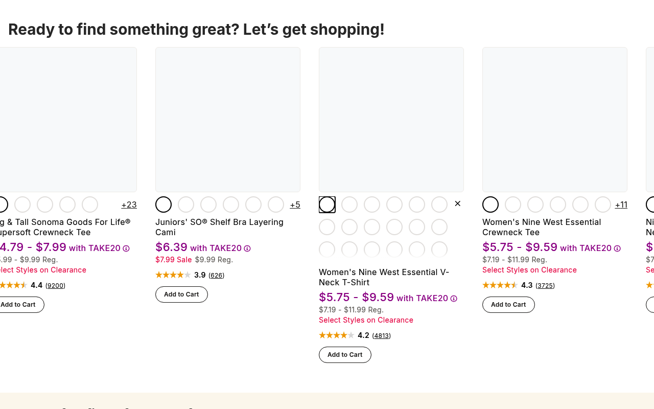This screenshot has height=409, width=654.
Task: Add Nine West V-Neck T-Shirt to cart
Action: pyautogui.click(x=345, y=355)
